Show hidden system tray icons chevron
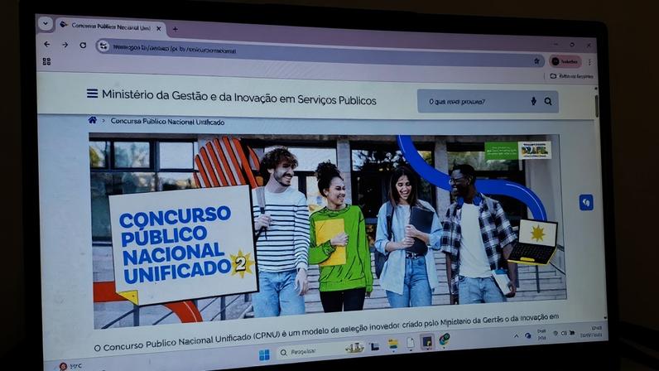Screen dimensions: 659x371 point(516,336)
